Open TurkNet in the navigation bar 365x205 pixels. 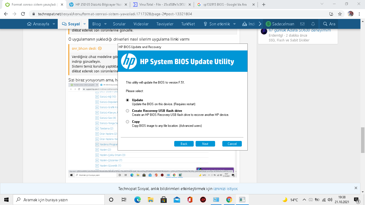tap(188, 24)
